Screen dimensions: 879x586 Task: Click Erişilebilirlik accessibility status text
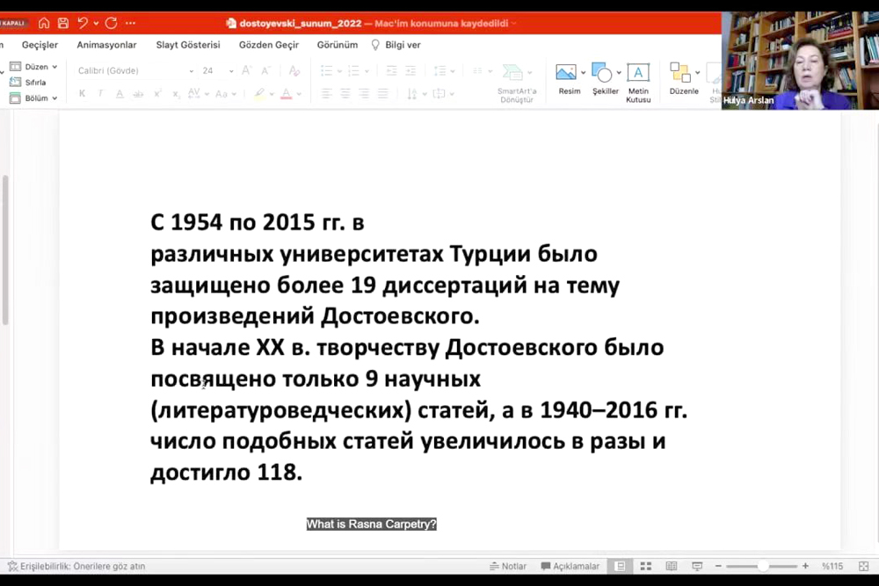(76, 567)
